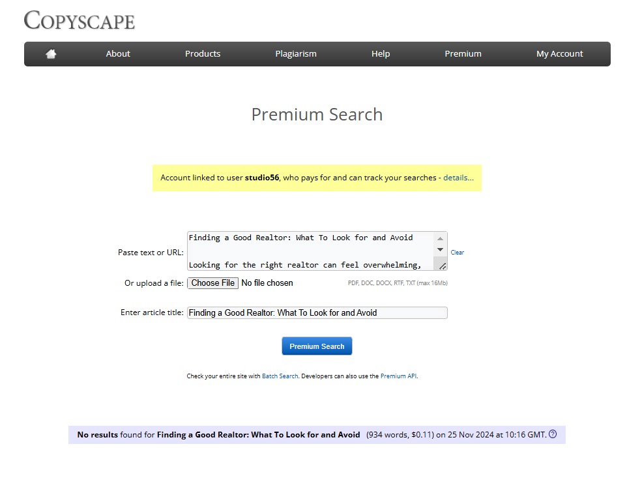Click the textarea scroll down arrow
Screen dimensions: 627x485
coord(440,250)
